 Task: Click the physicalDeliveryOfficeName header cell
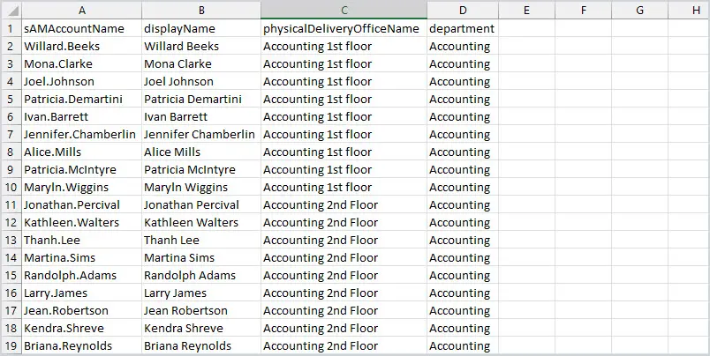coord(344,28)
